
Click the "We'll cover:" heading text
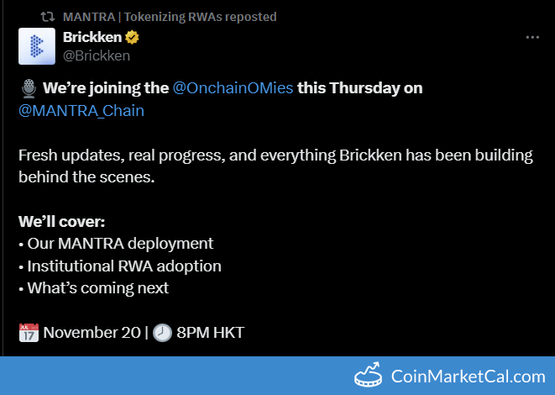point(63,222)
